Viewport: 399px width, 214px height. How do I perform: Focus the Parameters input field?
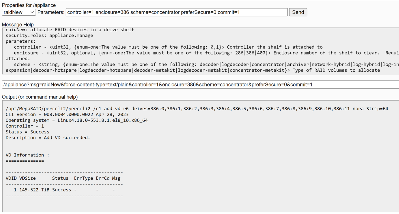(x=176, y=12)
